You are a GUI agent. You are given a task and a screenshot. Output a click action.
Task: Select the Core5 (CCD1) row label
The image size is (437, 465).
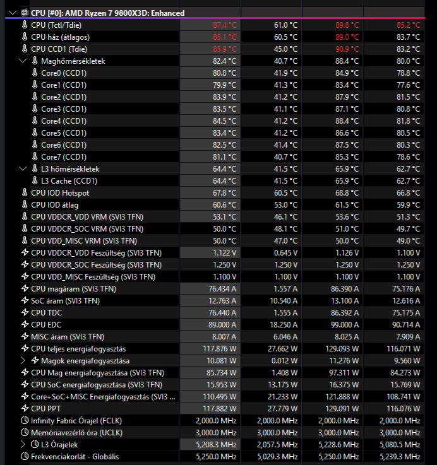pos(64,133)
